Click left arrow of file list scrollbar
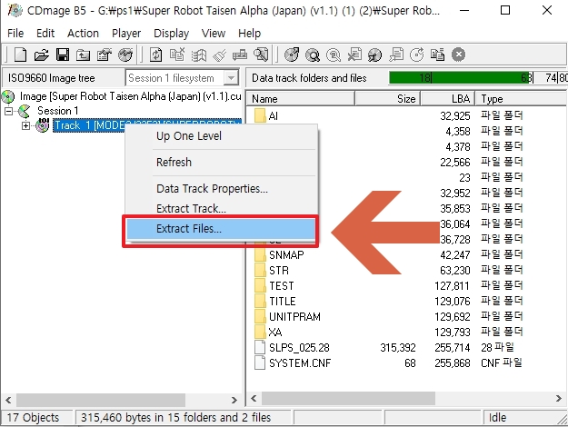 coord(254,399)
